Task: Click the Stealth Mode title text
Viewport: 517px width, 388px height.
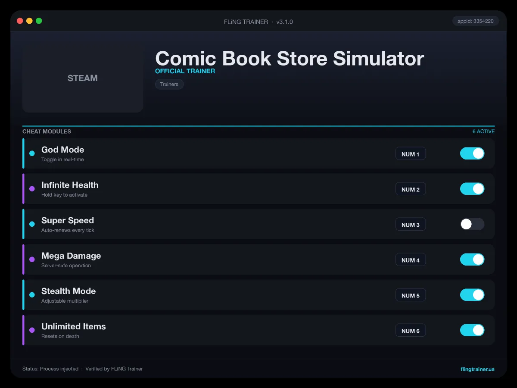Action: [x=69, y=291]
